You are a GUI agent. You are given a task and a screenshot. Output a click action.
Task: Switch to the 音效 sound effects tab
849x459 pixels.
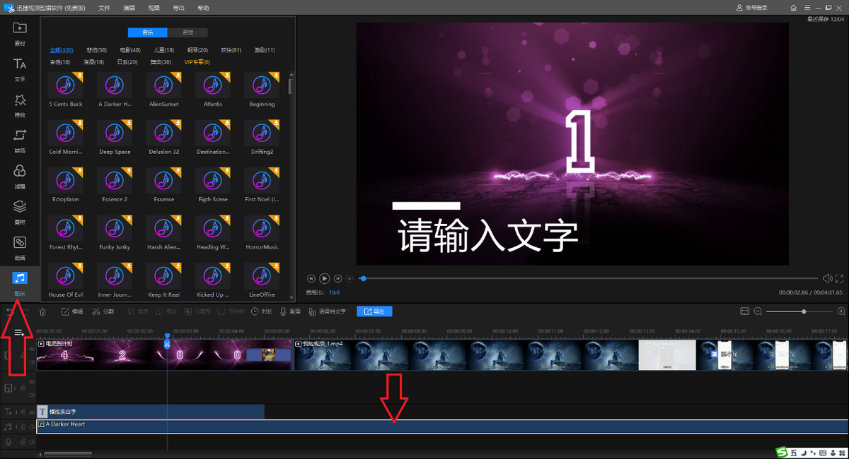coord(187,32)
